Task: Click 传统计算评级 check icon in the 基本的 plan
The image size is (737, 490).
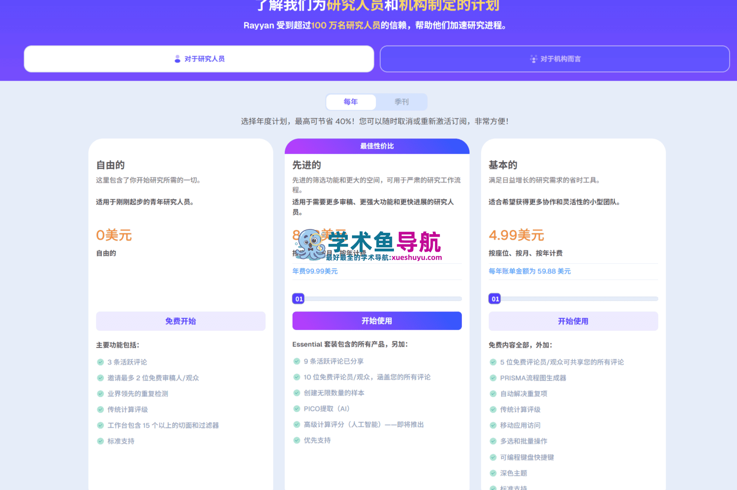Action: tap(493, 410)
